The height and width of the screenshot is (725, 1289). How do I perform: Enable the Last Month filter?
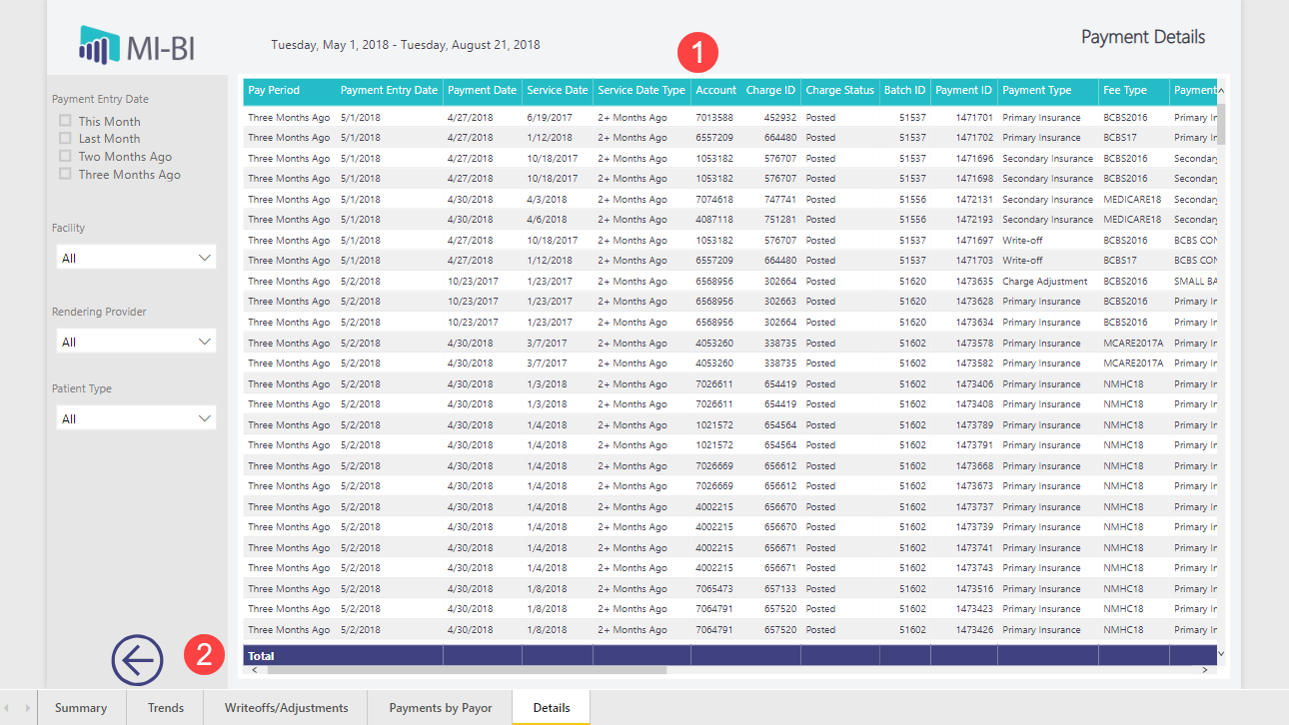(x=65, y=139)
